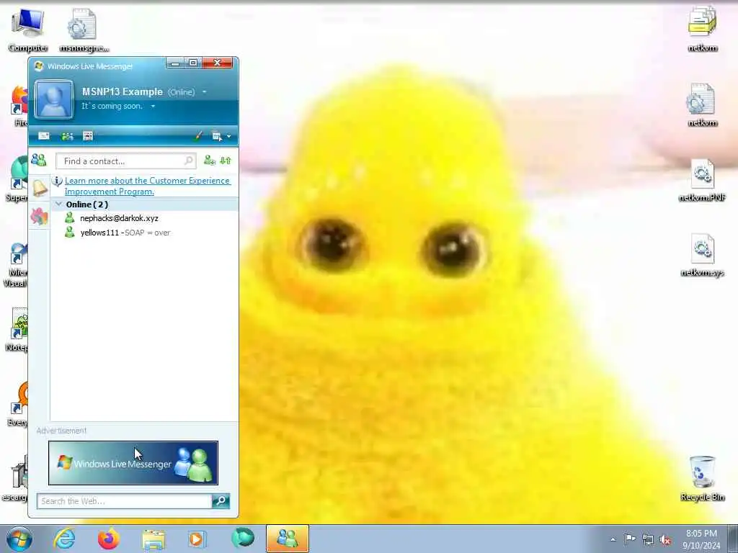This screenshot has width=738, height=553.
Task: Select contact nephacks@darkok.xyz
Action: pos(119,218)
